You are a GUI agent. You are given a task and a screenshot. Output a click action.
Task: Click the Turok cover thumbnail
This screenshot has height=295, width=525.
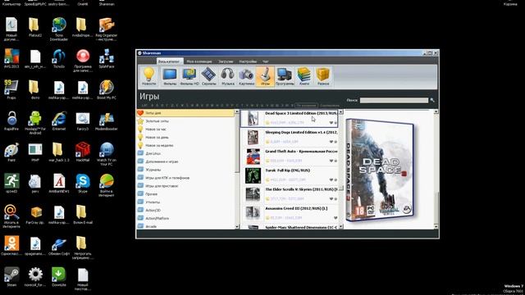253,175
